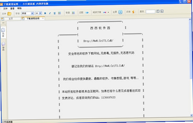Image resolution: width=193 pixels, height=123 pixels.
Task: Open the 书签 bookmarks sidebar panel
Action: click(3, 32)
